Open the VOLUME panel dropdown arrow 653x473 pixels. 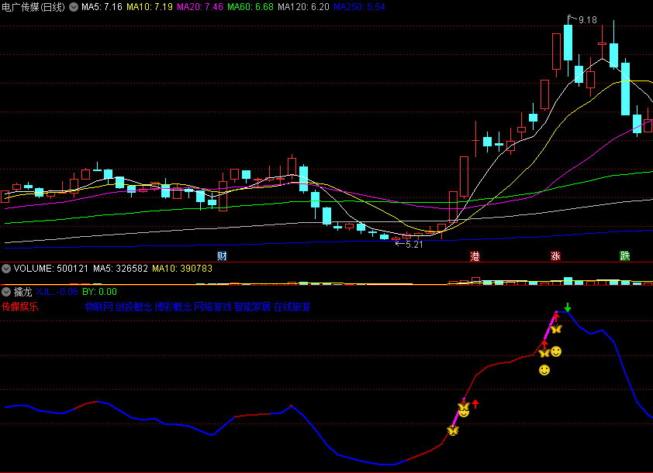click(6, 269)
